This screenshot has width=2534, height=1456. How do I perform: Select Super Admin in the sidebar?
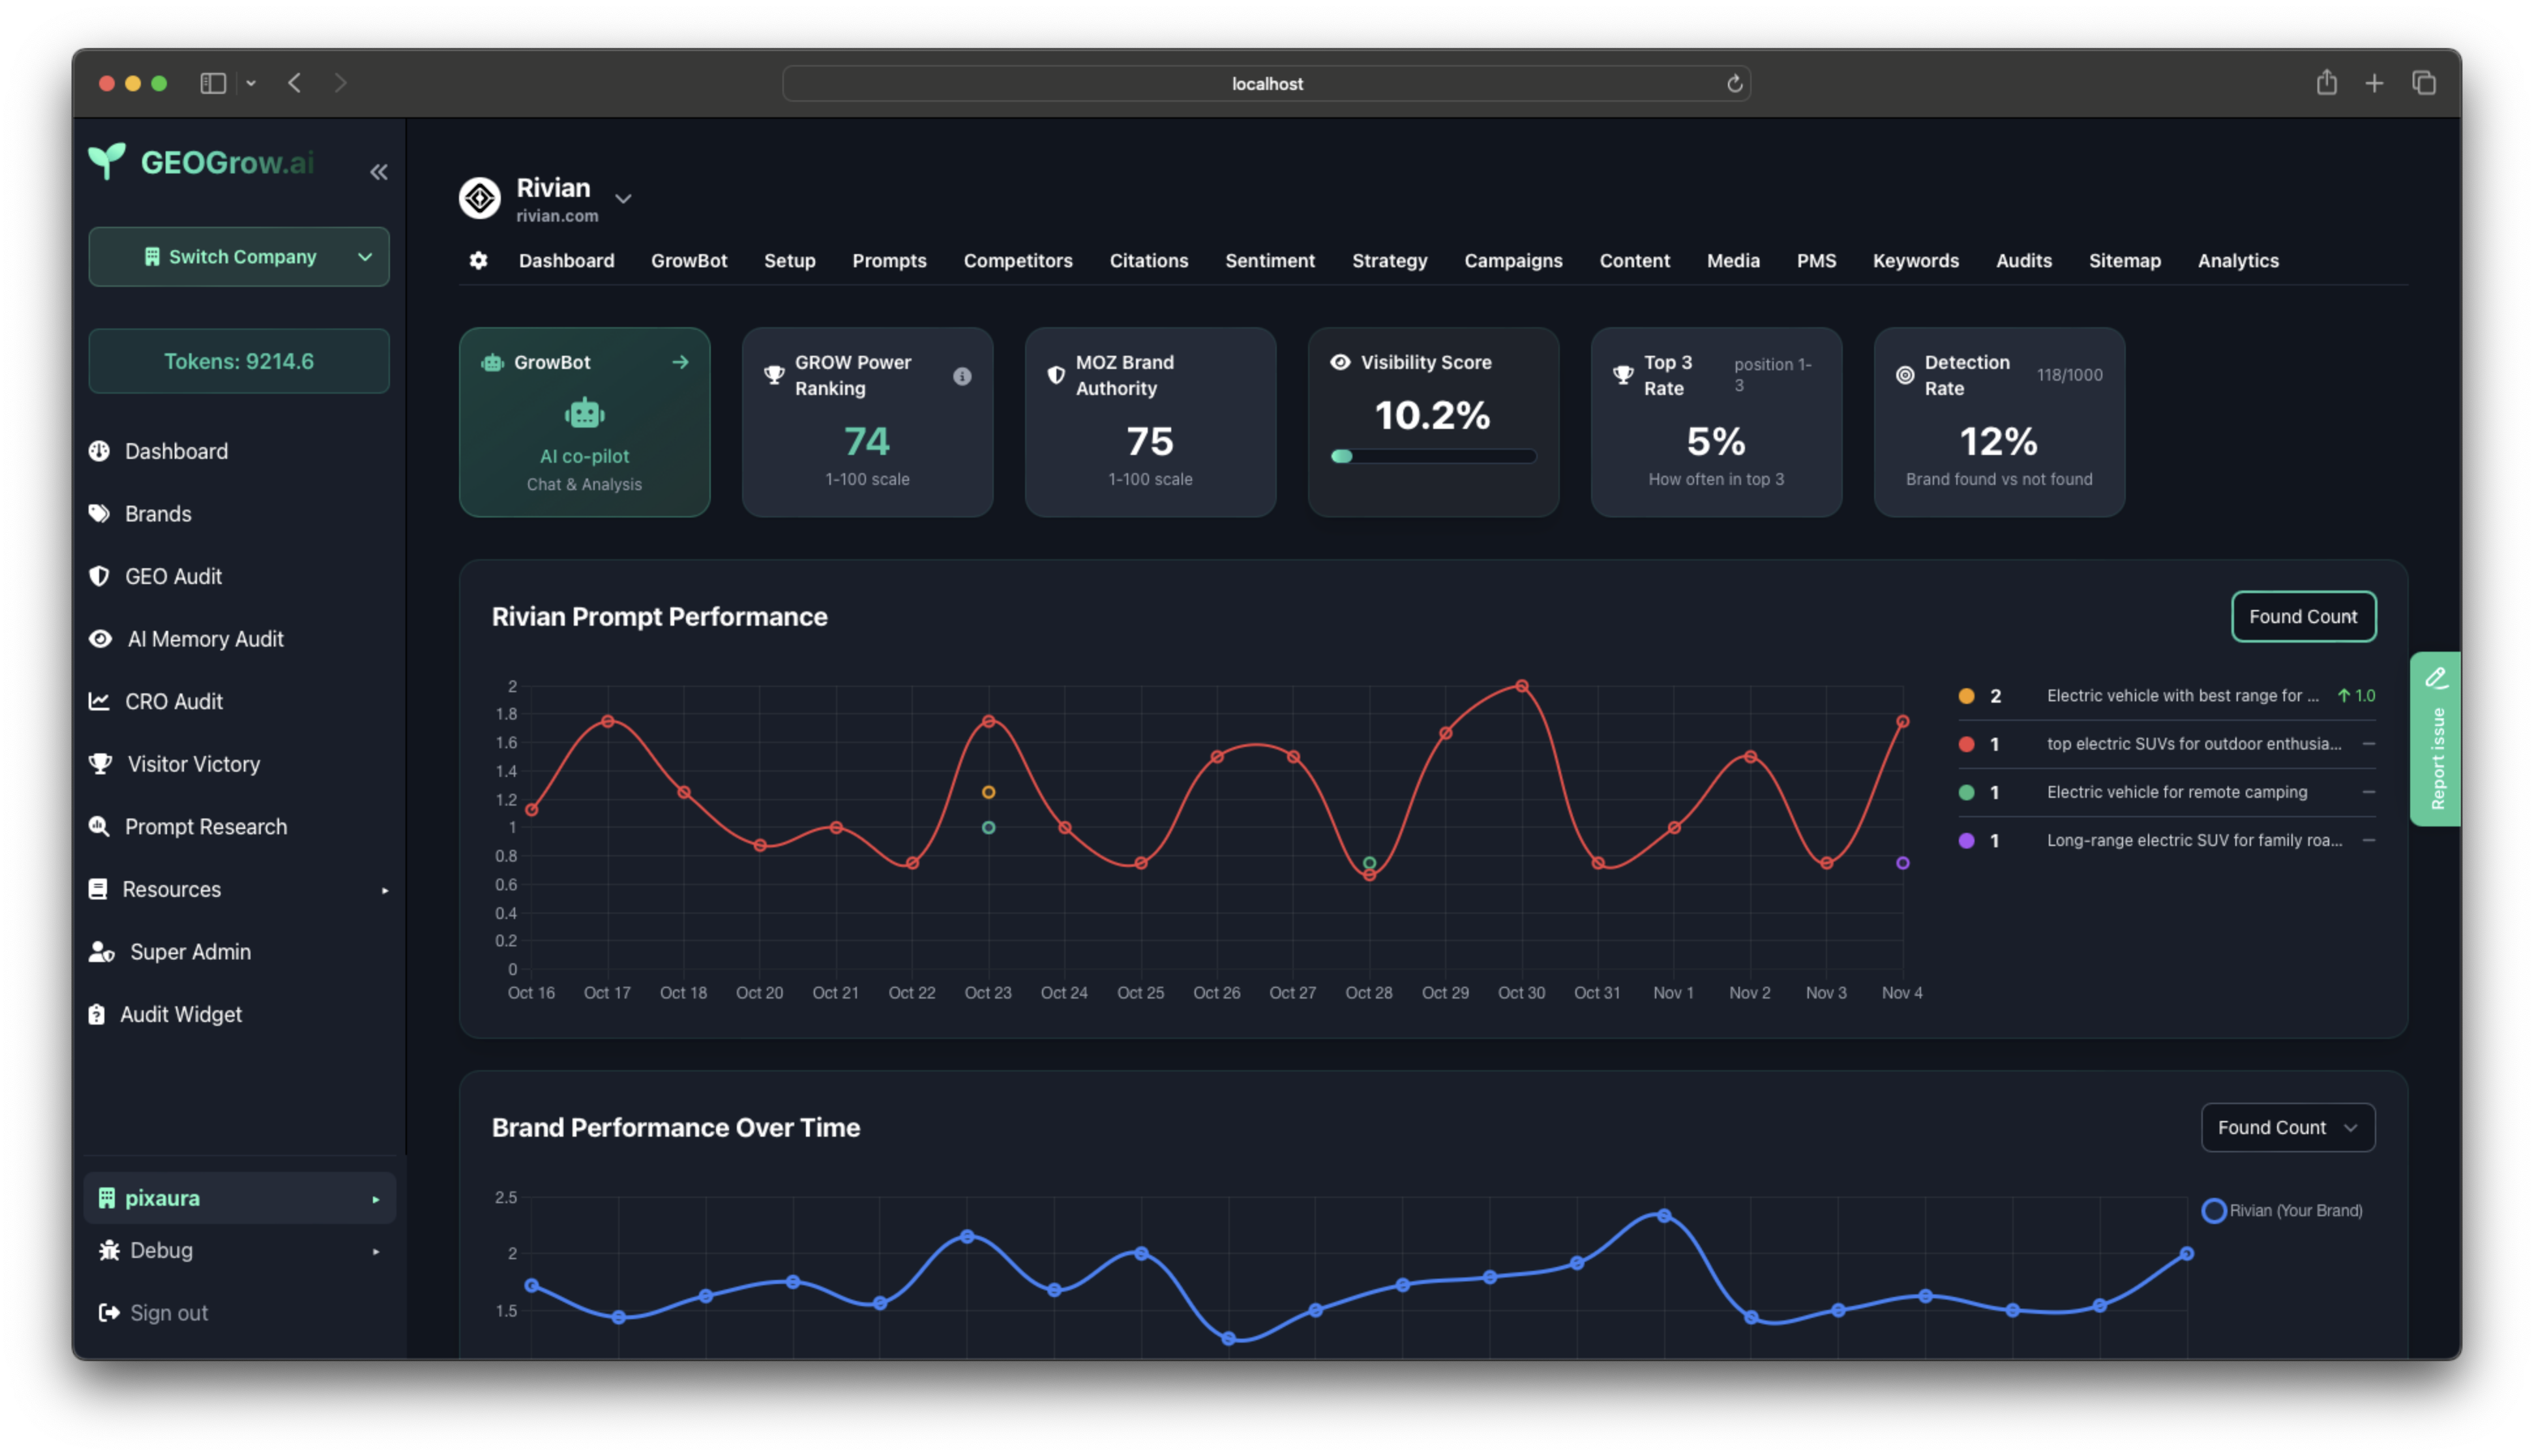(x=190, y=951)
